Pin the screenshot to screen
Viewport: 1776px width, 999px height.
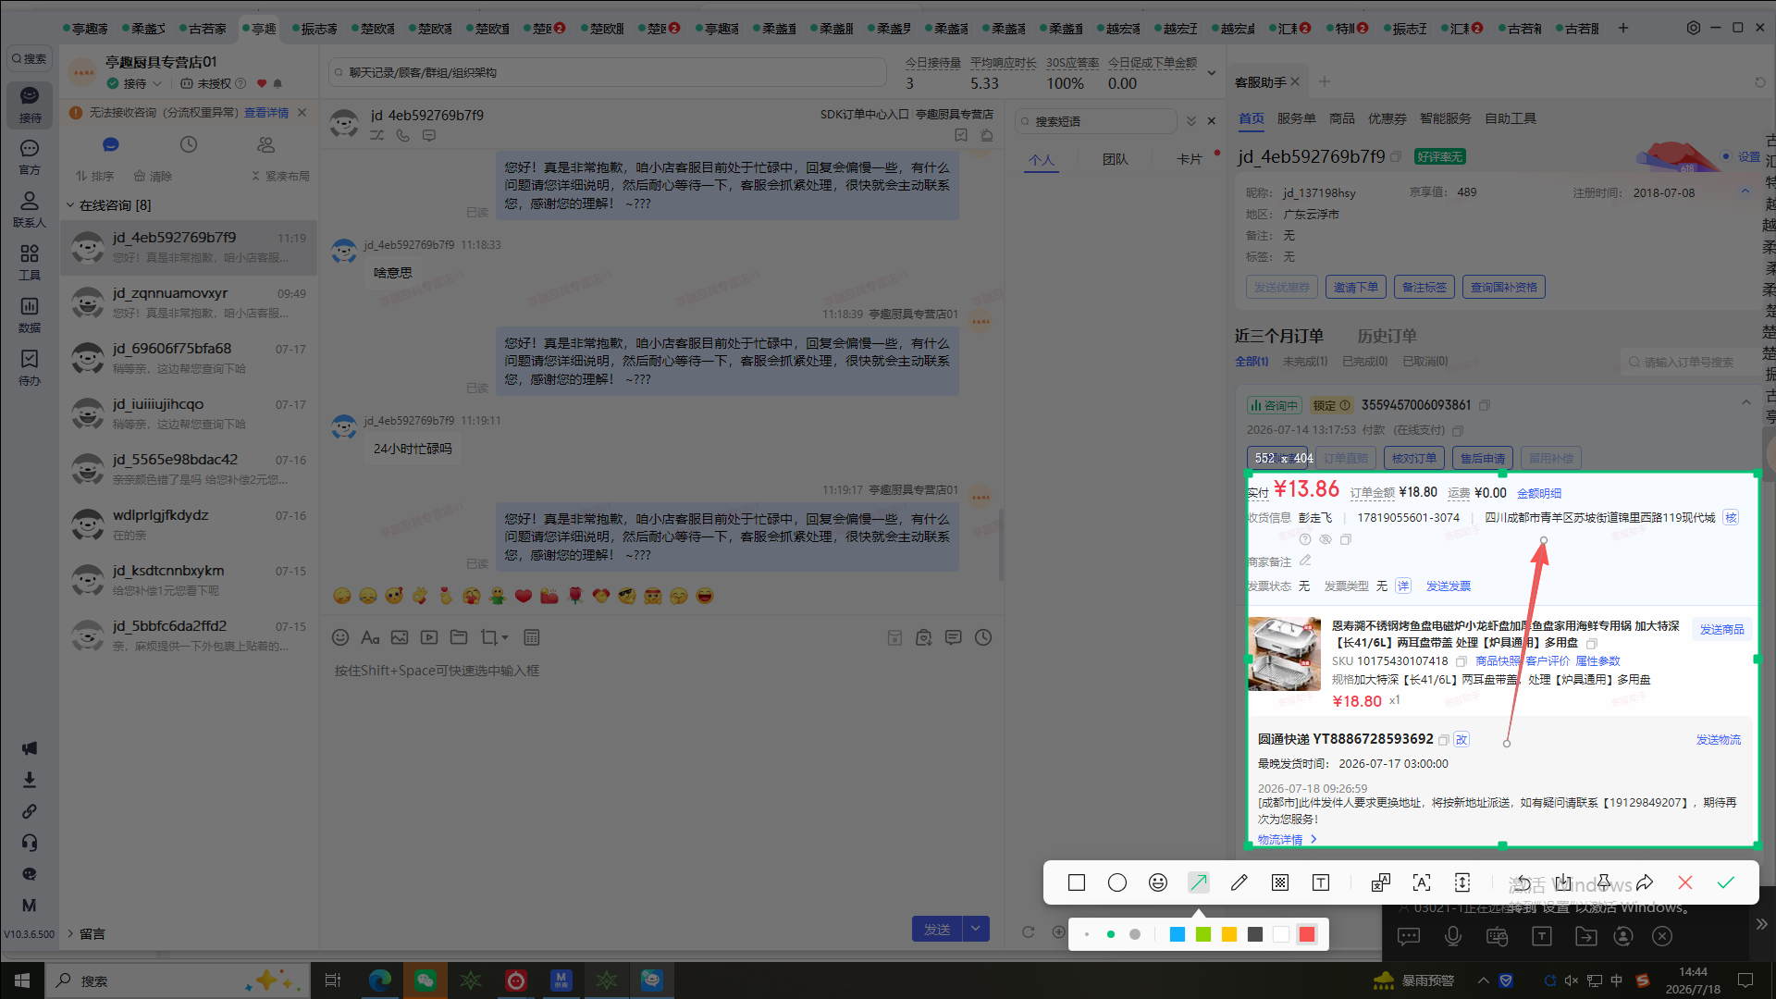(1604, 882)
